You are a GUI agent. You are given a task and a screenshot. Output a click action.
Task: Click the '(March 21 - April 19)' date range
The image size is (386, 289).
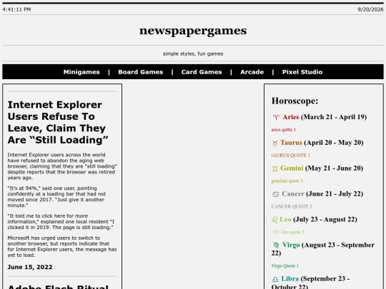[334, 117]
